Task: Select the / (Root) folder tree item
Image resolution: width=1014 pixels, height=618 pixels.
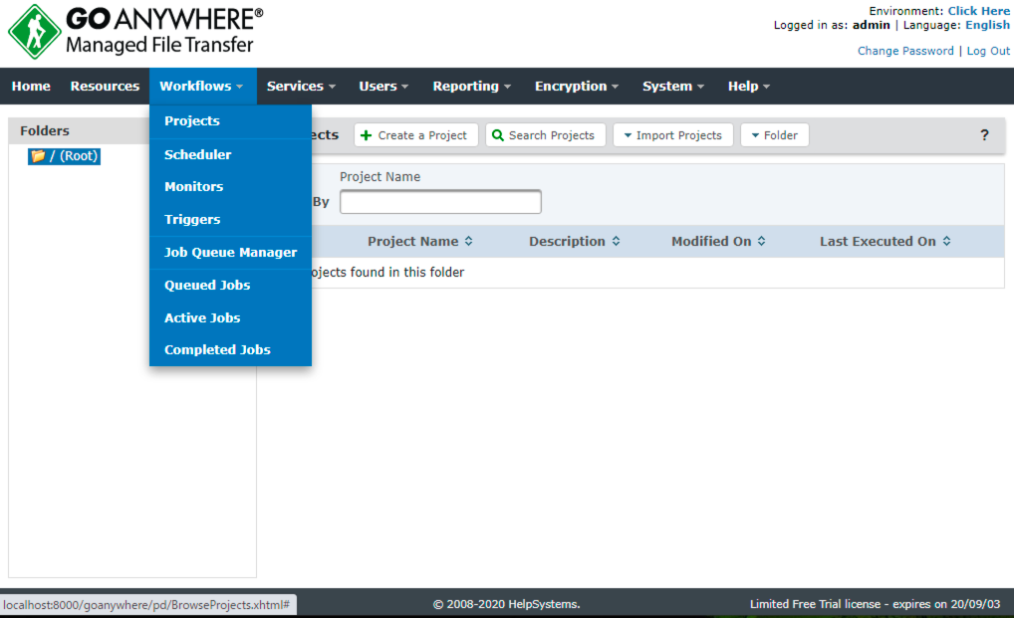Action: click(64, 155)
